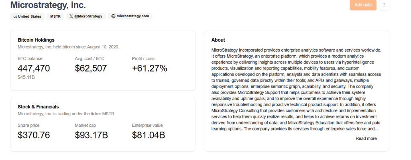Click the Profit / Loss value +61.27%

[149, 68]
